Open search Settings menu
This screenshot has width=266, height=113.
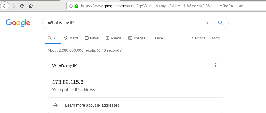(198, 38)
